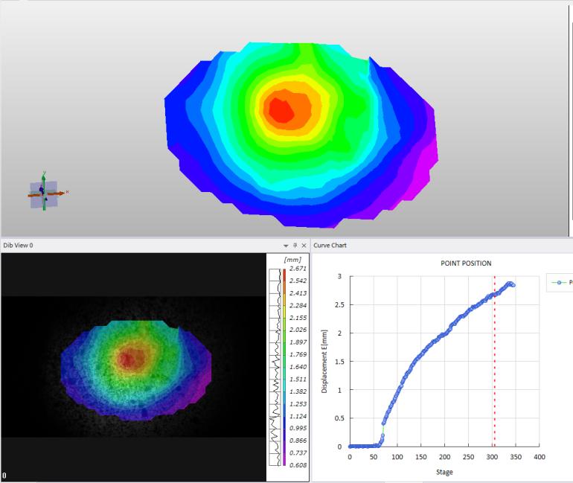Click the color scale bar legend
Viewport: 573px width, 483px height.
coord(284,366)
